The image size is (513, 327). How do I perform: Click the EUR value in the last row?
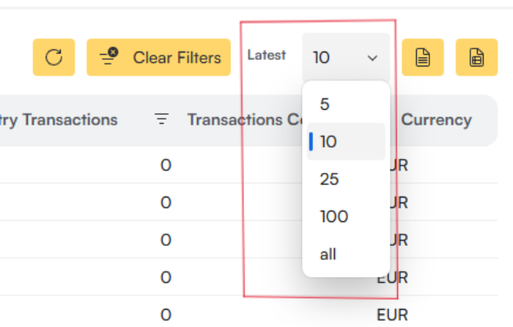(x=392, y=316)
